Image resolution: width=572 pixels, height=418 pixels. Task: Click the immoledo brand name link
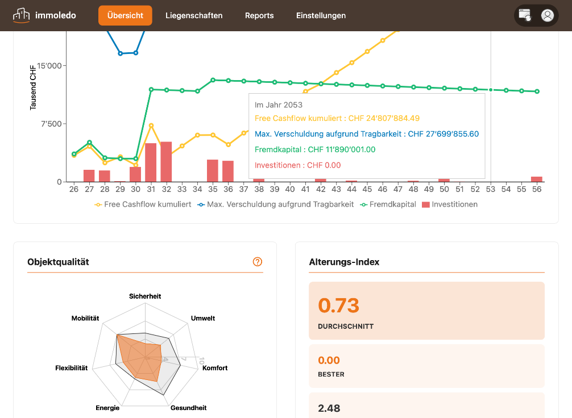click(56, 15)
